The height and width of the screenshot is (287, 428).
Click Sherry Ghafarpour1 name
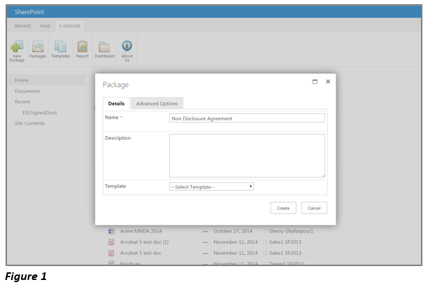point(291,231)
